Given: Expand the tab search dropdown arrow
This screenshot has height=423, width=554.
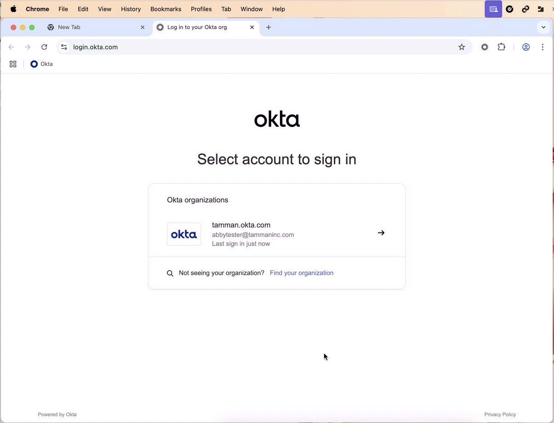Looking at the screenshot, I should point(543,27).
